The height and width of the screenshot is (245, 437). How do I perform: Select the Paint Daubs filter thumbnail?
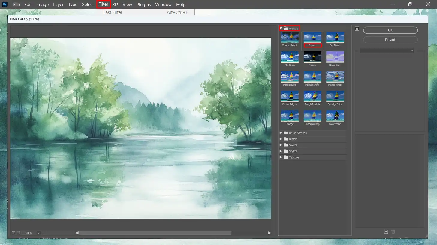point(290,77)
